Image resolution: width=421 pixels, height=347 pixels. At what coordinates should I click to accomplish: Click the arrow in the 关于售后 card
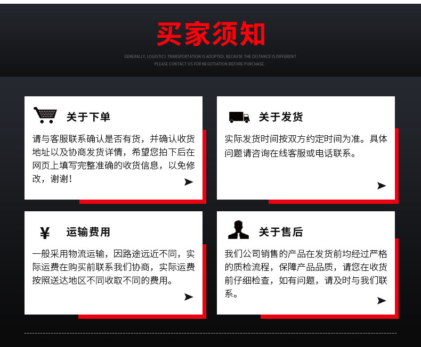pos(382,301)
